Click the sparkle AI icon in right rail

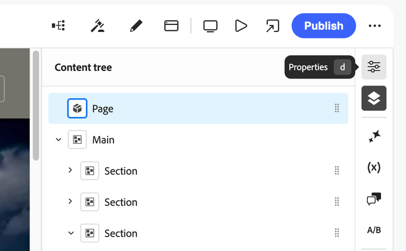coord(374,137)
